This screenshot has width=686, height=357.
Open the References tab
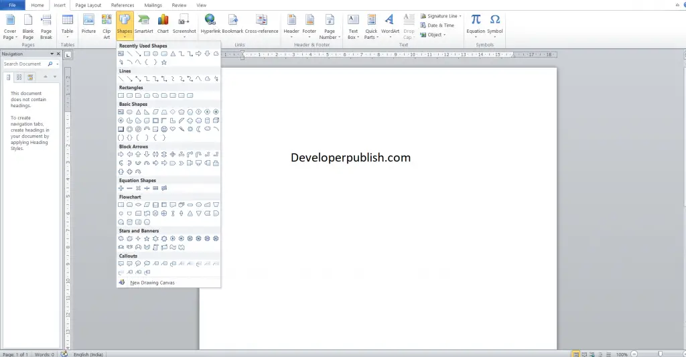(x=123, y=5)
